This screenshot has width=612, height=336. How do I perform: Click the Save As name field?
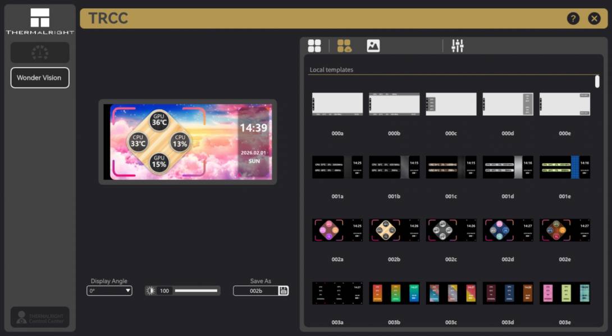(255, 291)
